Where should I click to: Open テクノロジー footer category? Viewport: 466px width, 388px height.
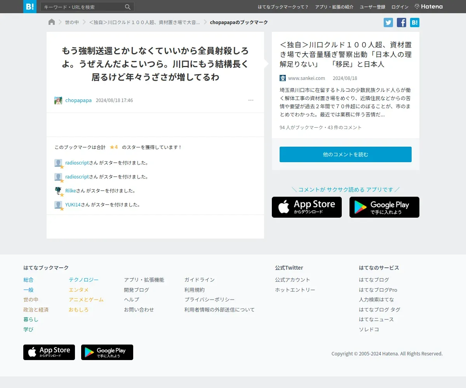(83, 280)
